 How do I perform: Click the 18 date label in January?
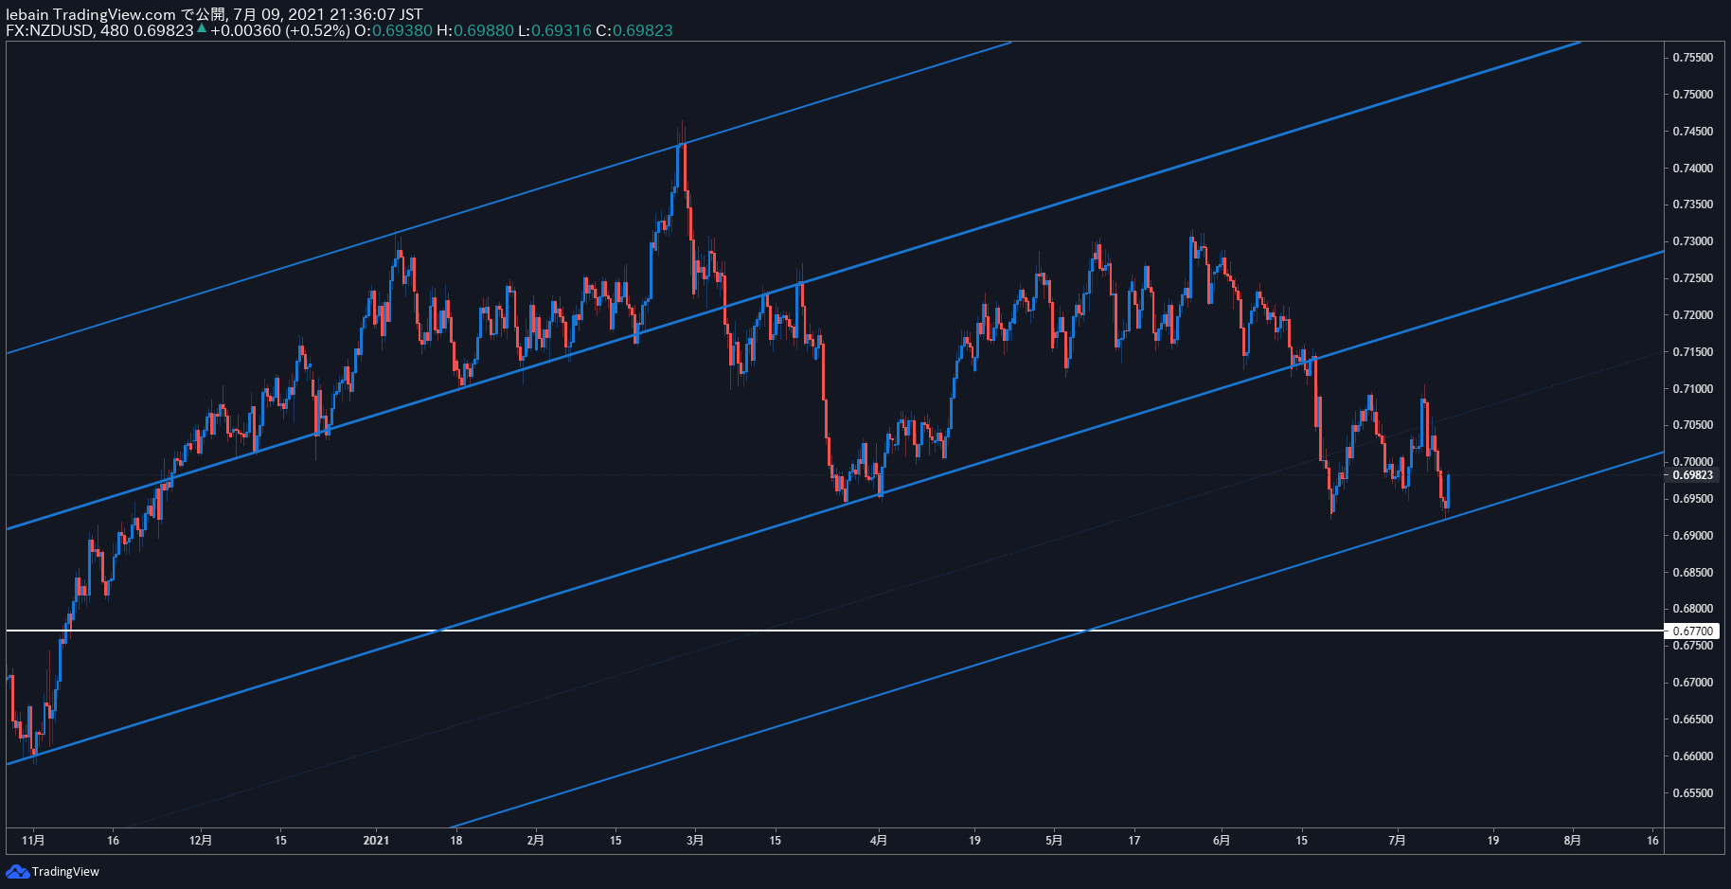coord(456,841)
